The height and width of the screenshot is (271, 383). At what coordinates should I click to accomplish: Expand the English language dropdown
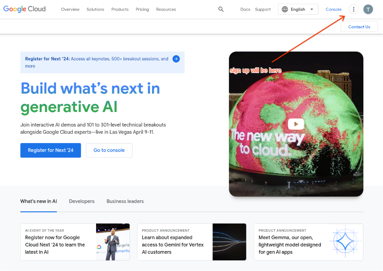point(311,9)
